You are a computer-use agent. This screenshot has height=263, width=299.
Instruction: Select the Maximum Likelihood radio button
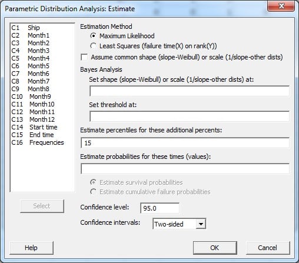click(x=93, y=36)
